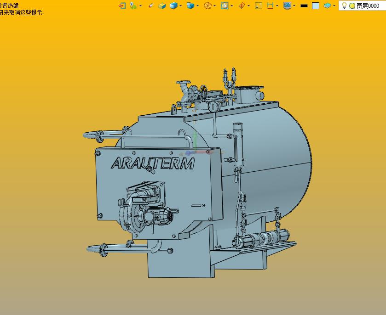This screenshot has height=315, width=386.
Task: Open the framed view dropdown arrow
Action: click(x=232, y=6)
